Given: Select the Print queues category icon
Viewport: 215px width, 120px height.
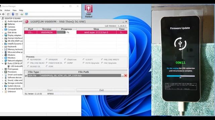Looking at the screenshot, I should coord(6,69).
